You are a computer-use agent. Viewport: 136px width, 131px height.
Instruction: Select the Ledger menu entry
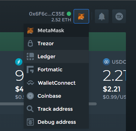coord(56,56)
